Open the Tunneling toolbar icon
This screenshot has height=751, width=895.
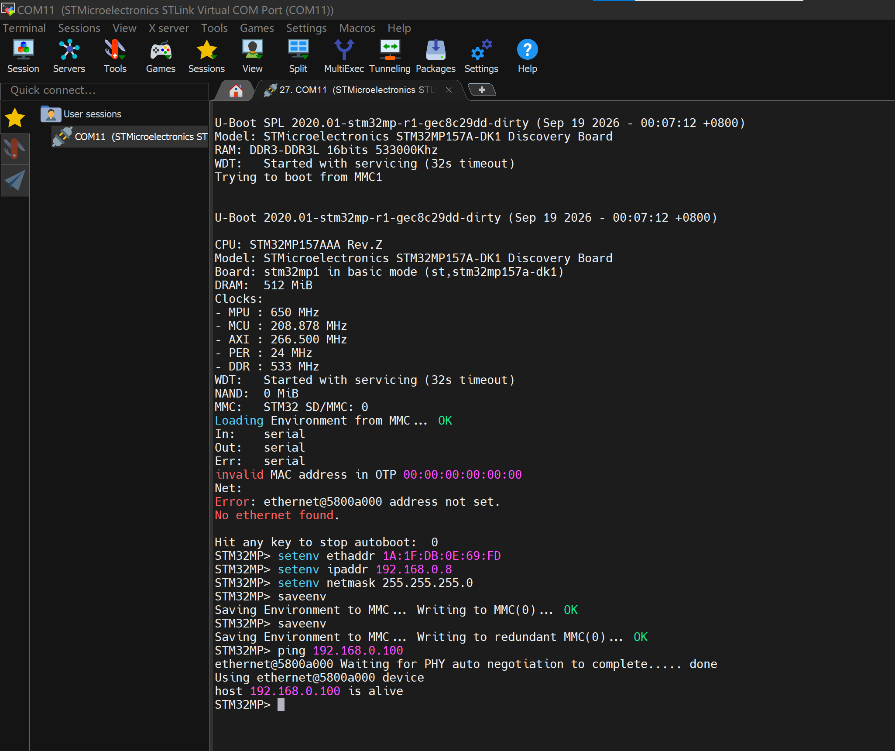tap(390, 56)
